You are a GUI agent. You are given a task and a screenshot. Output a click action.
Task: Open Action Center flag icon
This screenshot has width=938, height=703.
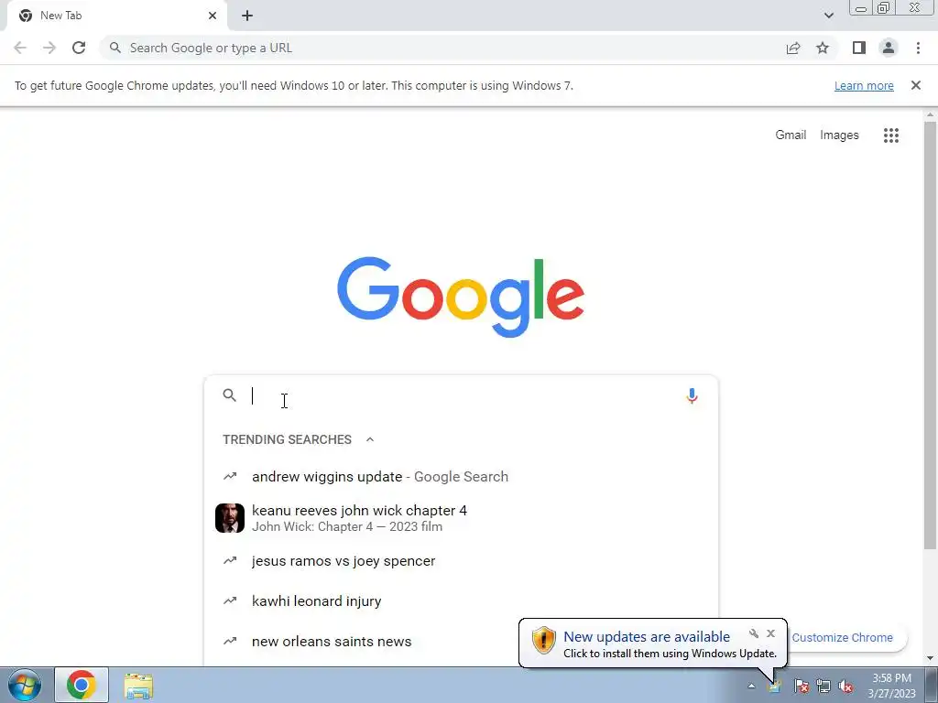[x=802, y=686]
